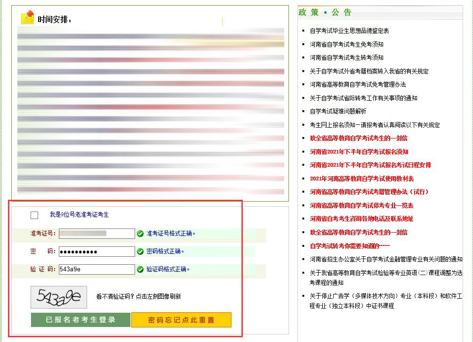The width and height of the screenshot is (473, 342).
Task: Focus the 密码 password field
Action: [x=97, y=252]
